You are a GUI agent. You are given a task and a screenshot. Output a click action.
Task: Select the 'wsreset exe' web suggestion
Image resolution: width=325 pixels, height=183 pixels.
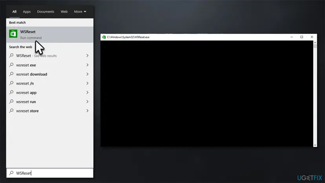(50, 65)
